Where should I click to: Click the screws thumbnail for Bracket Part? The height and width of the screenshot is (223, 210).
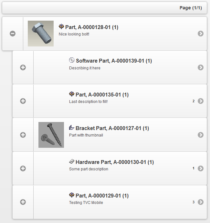[51, 135]
